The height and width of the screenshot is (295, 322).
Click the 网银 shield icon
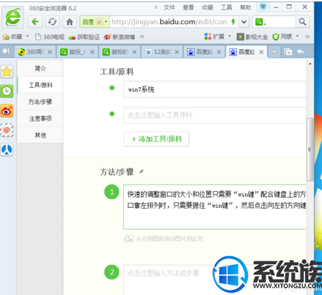tap(276, 37)
